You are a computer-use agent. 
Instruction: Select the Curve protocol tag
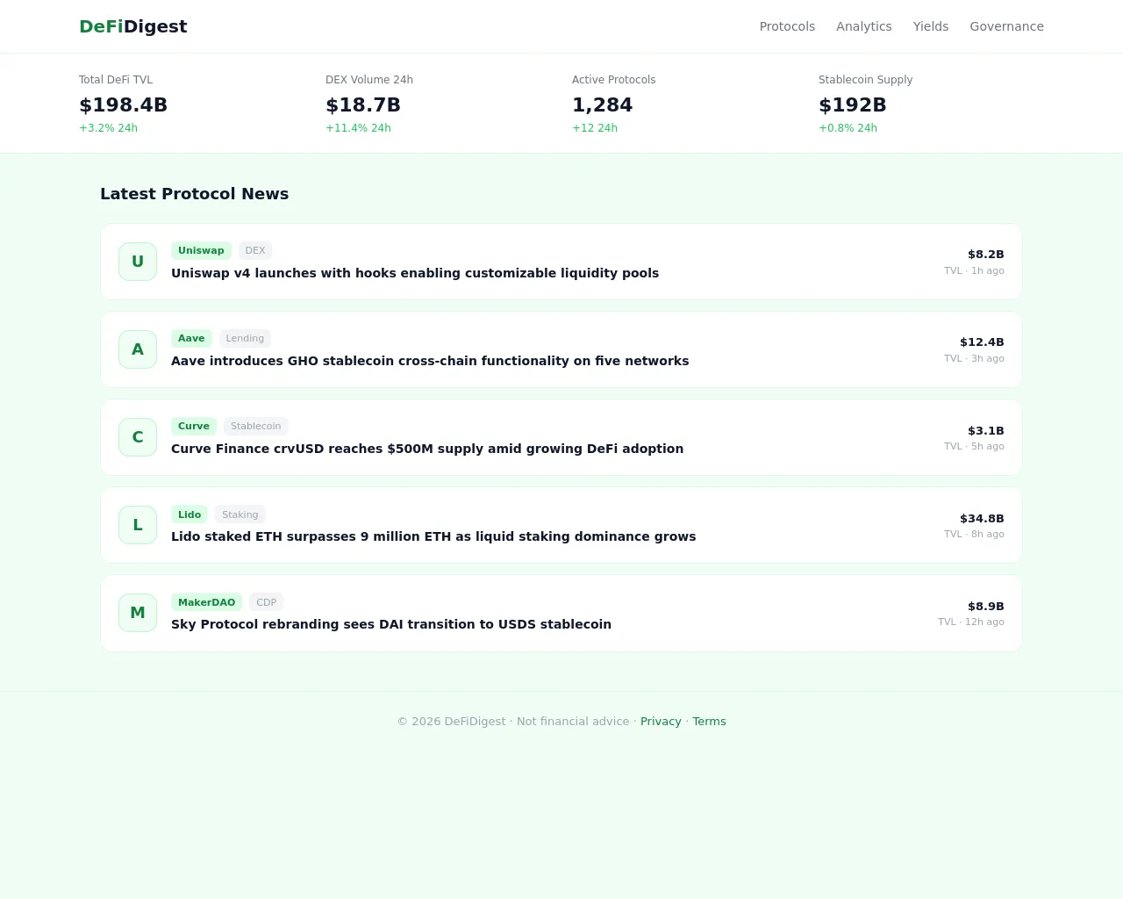(x=194, y=426)
